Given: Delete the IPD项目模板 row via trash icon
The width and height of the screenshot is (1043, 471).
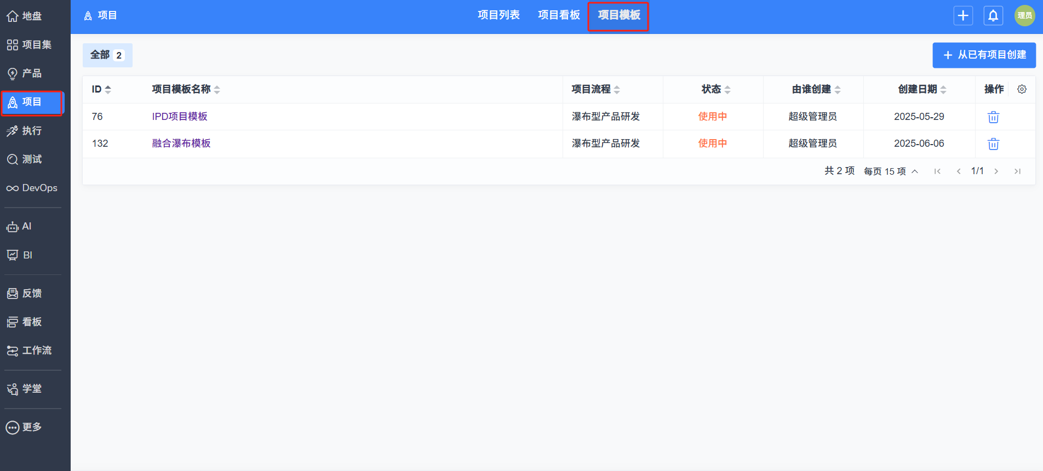Looking at the screenshot, I should 993,117.
